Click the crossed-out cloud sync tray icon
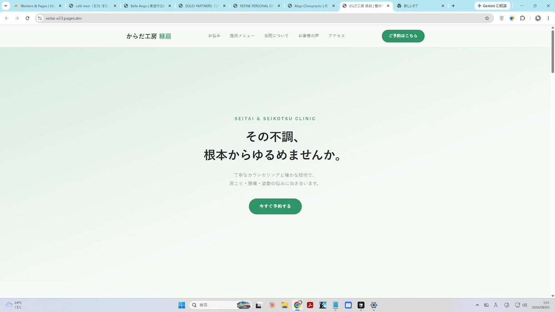 pyautogui.click(x=486, y=305)
